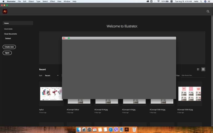Open the Illustrator application menu
Viewport: 213px width, 133px height.
point(11,1)
